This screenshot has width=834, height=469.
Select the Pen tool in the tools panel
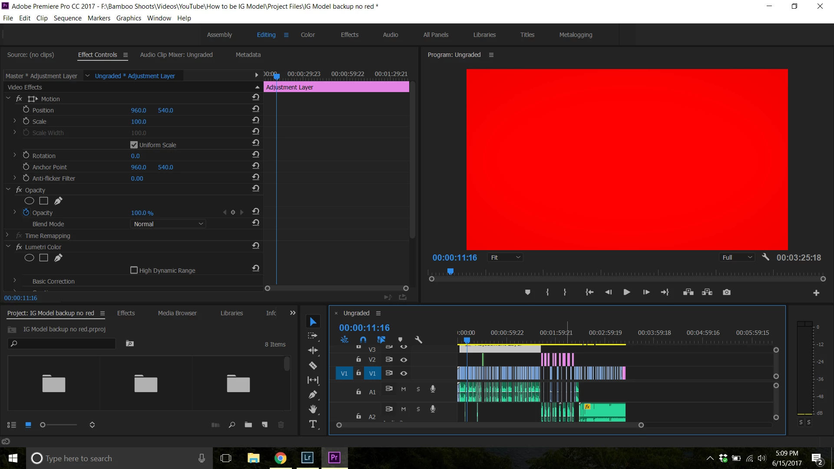pyautogui.click(x=313, y=395)
